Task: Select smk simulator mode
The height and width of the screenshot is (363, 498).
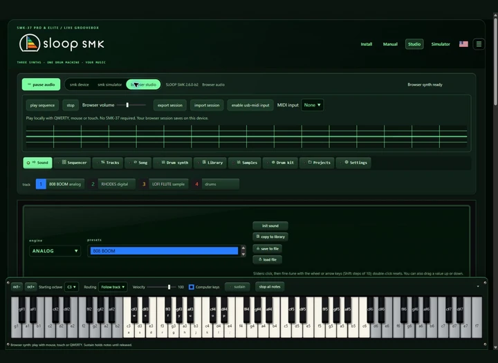Action: (x=109, y=85)
